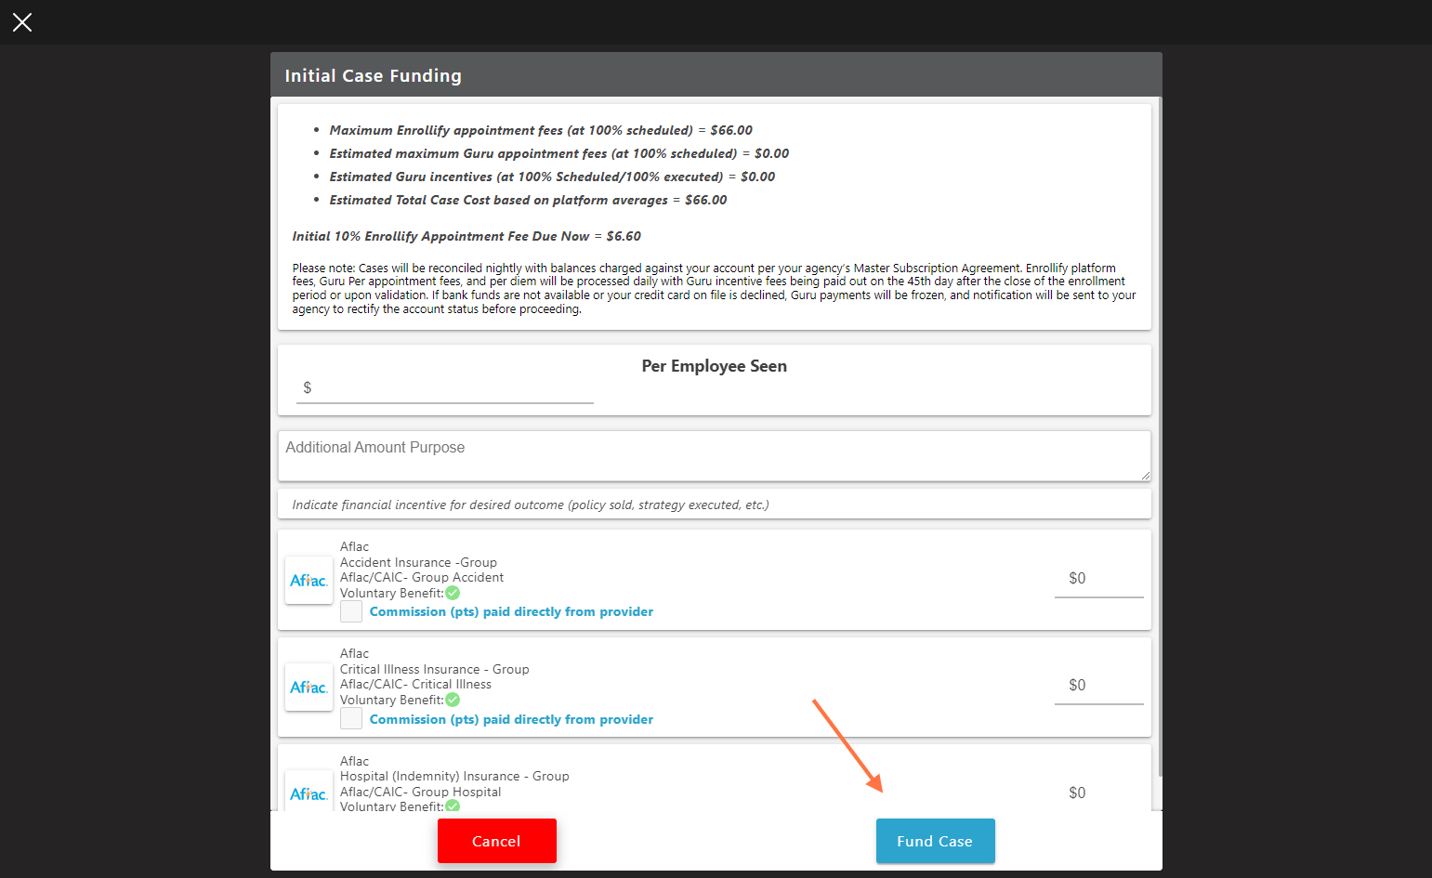Click the Fund Case button
Image resolution: width=1432 pixels, height=878 pixels.
(936, 841)
